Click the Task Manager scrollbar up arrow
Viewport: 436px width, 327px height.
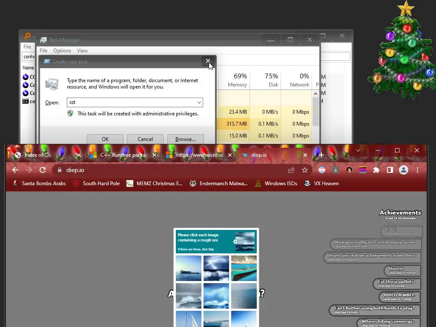[316, 94]
